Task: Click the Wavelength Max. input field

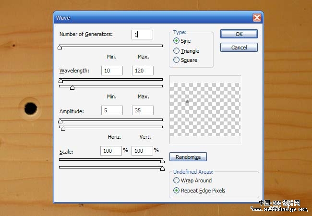Action: point(143,71)
